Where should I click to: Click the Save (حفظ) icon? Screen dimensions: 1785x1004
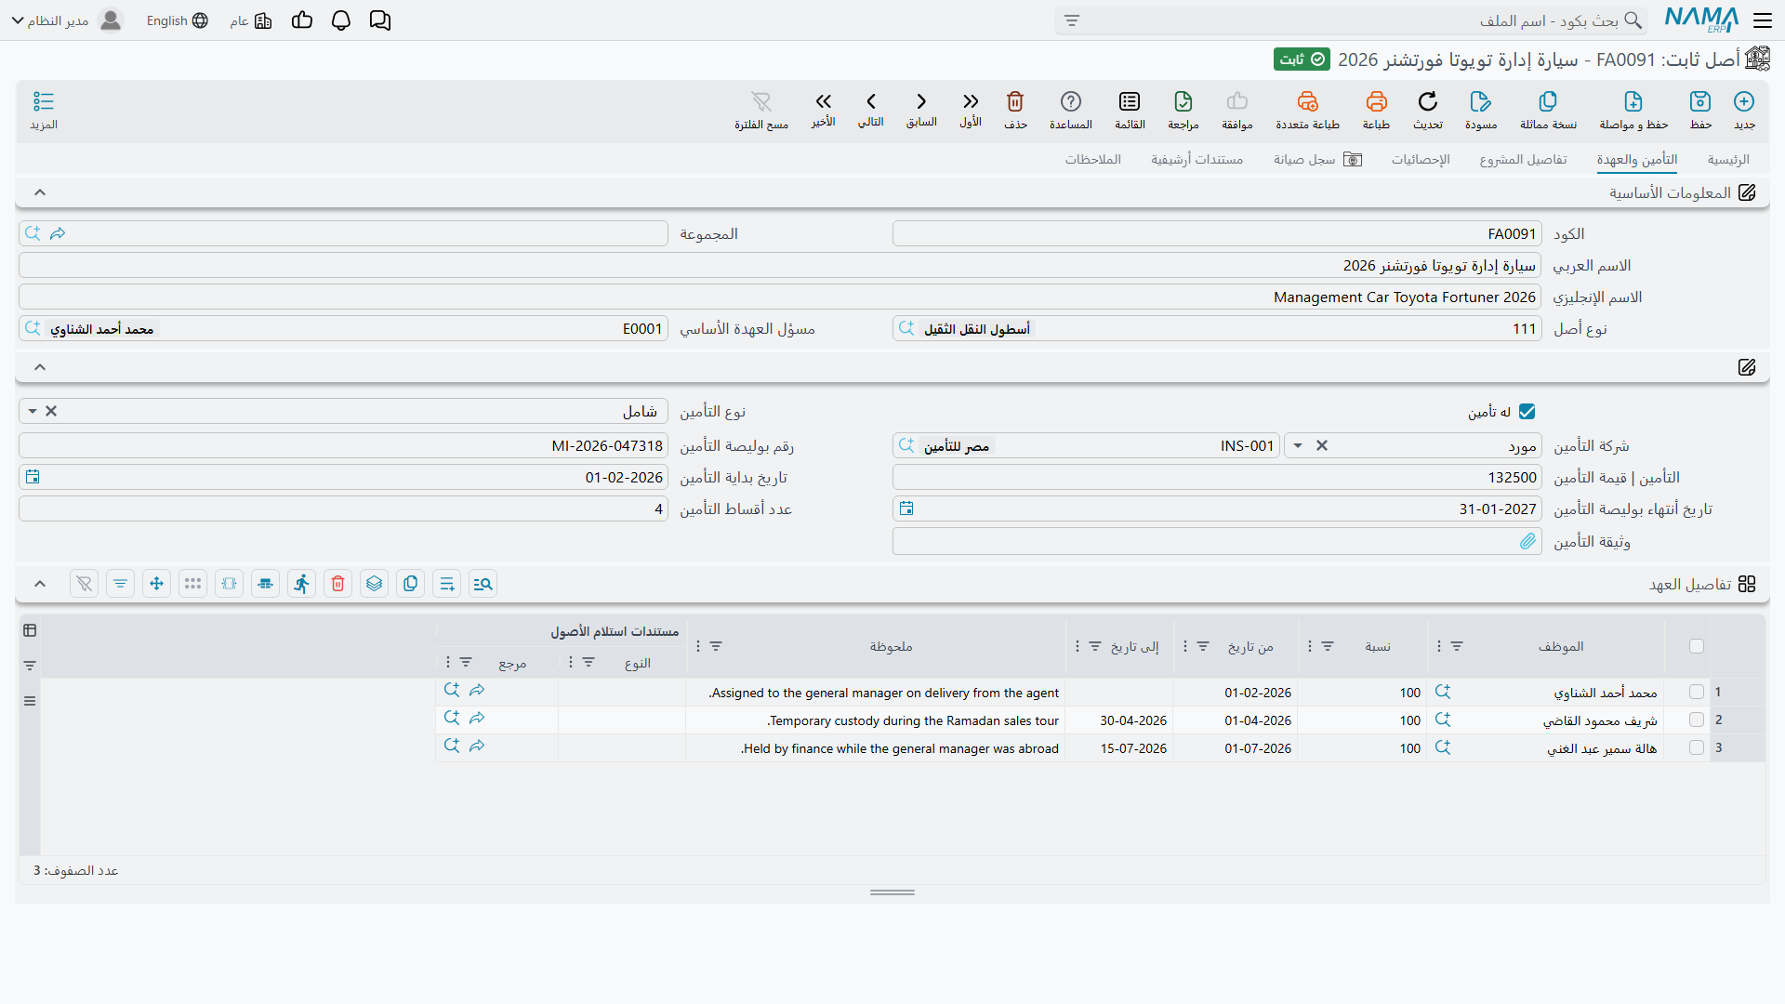click(1700, 101)
